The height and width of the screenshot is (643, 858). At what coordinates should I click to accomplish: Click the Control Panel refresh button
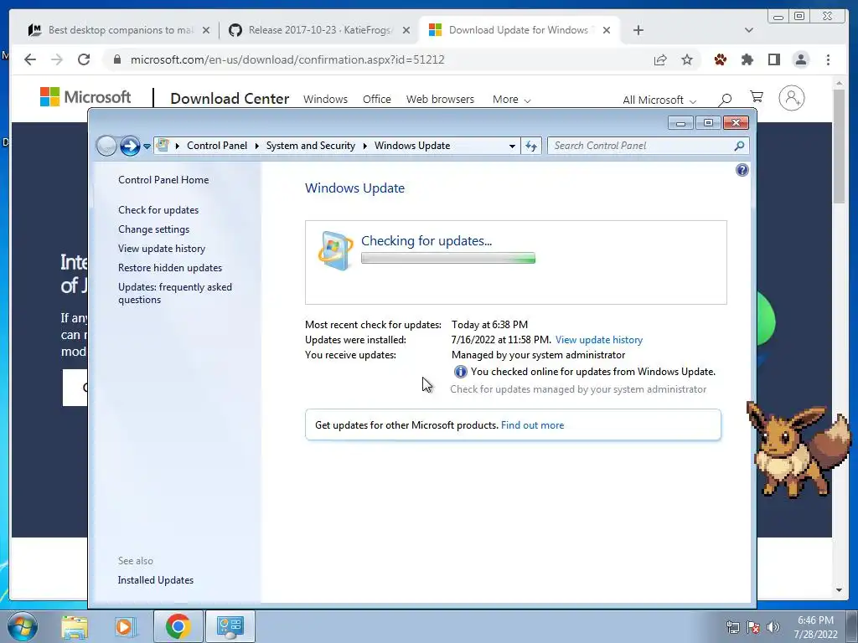(530, 146)
